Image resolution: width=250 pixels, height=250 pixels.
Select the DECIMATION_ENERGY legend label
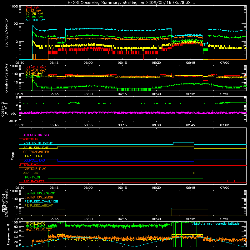pyautogui.click(x=40, y=193)
